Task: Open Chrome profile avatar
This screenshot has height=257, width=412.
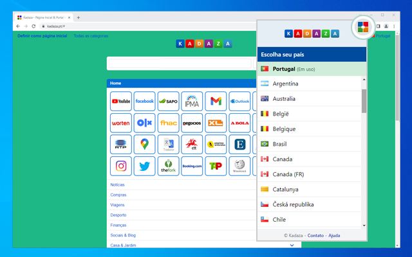Action: click(386, 26)
